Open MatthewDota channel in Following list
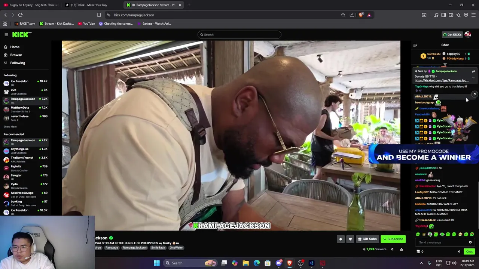Image resolution: width=479 pixels, height=269 pixels. point(25,109)
